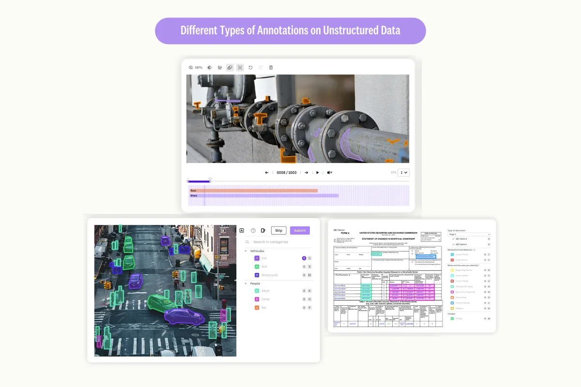Select the Car class icon
This screenshot has width=581, height=387.
click(x=257, y=258)
